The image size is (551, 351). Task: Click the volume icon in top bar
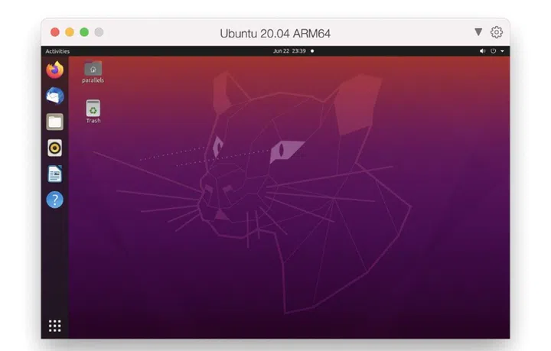point(482,51)
